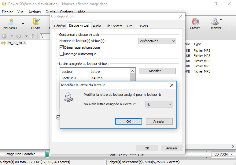
Task: Open the new drive letter H: dropdown
Action: (x=159, y=104)
